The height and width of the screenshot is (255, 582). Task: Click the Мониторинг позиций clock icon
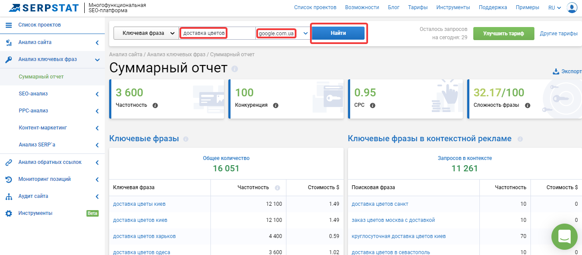point(9,180)
